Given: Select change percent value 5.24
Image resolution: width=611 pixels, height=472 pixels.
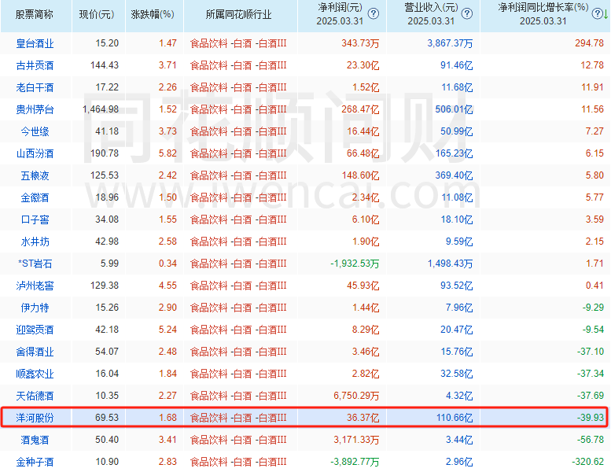Looking at the screenshot, I should 167,330.
